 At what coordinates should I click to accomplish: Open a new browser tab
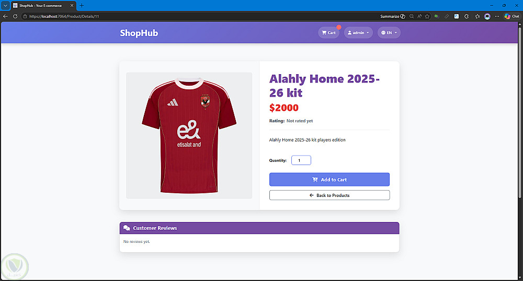click(82, 5)
